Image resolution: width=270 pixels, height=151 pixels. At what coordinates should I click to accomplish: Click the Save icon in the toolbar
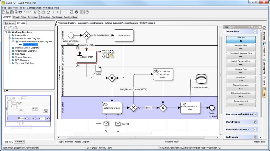(12, 12)
